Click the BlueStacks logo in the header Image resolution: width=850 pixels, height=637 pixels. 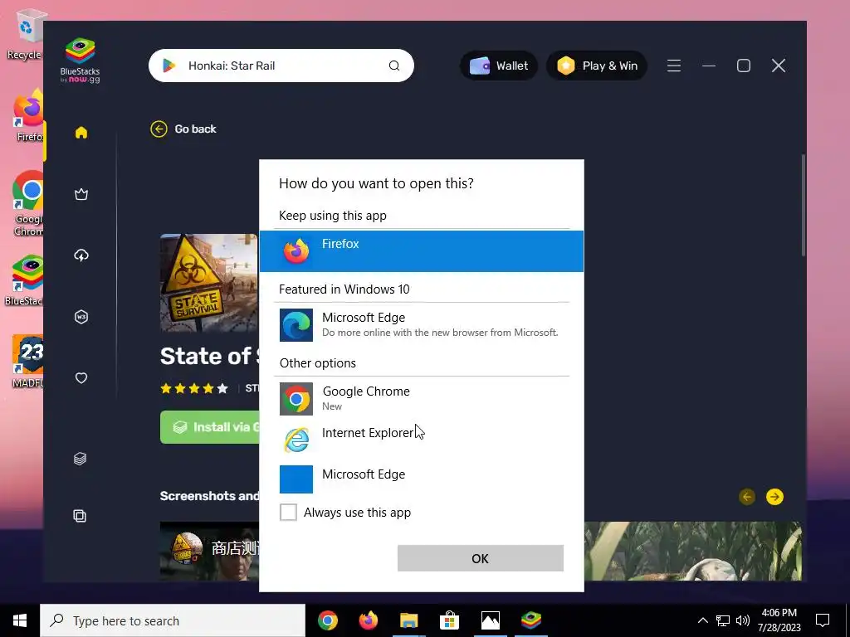[x=81, y=60]
